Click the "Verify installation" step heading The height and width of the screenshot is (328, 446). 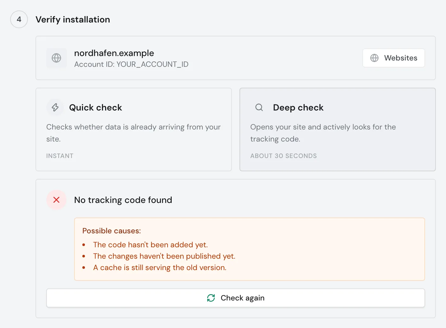coord(73,19)
